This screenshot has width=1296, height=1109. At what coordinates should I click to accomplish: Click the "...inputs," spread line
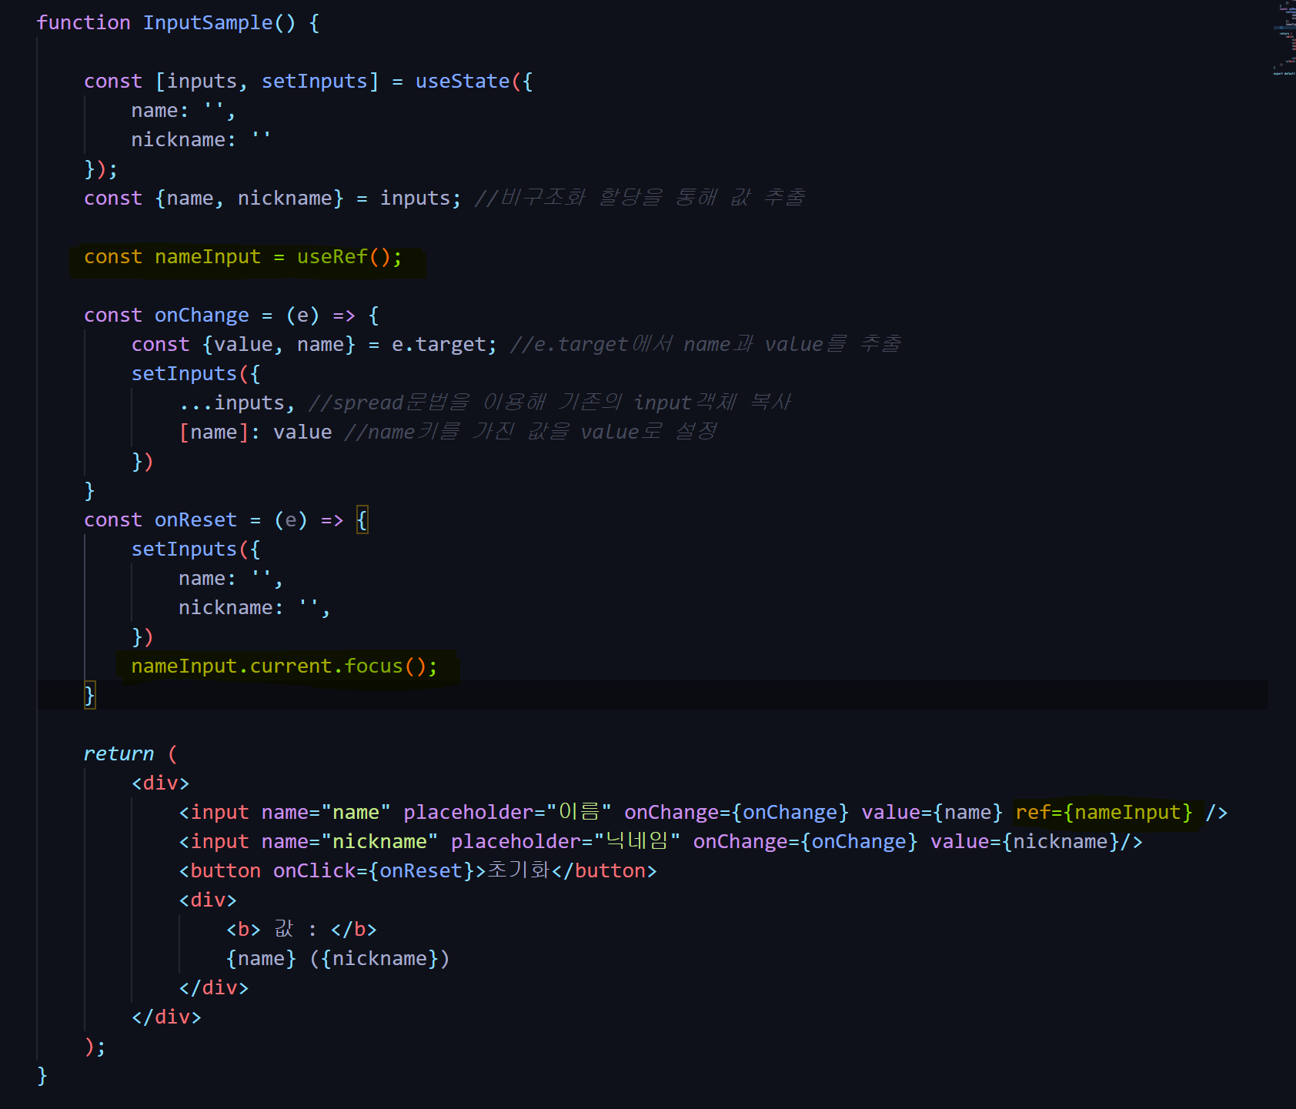(237, 403)
